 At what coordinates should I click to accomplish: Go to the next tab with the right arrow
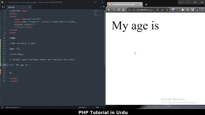(4, 7)
